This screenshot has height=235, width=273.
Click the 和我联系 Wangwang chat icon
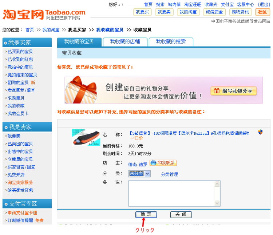tap(163, 163)
